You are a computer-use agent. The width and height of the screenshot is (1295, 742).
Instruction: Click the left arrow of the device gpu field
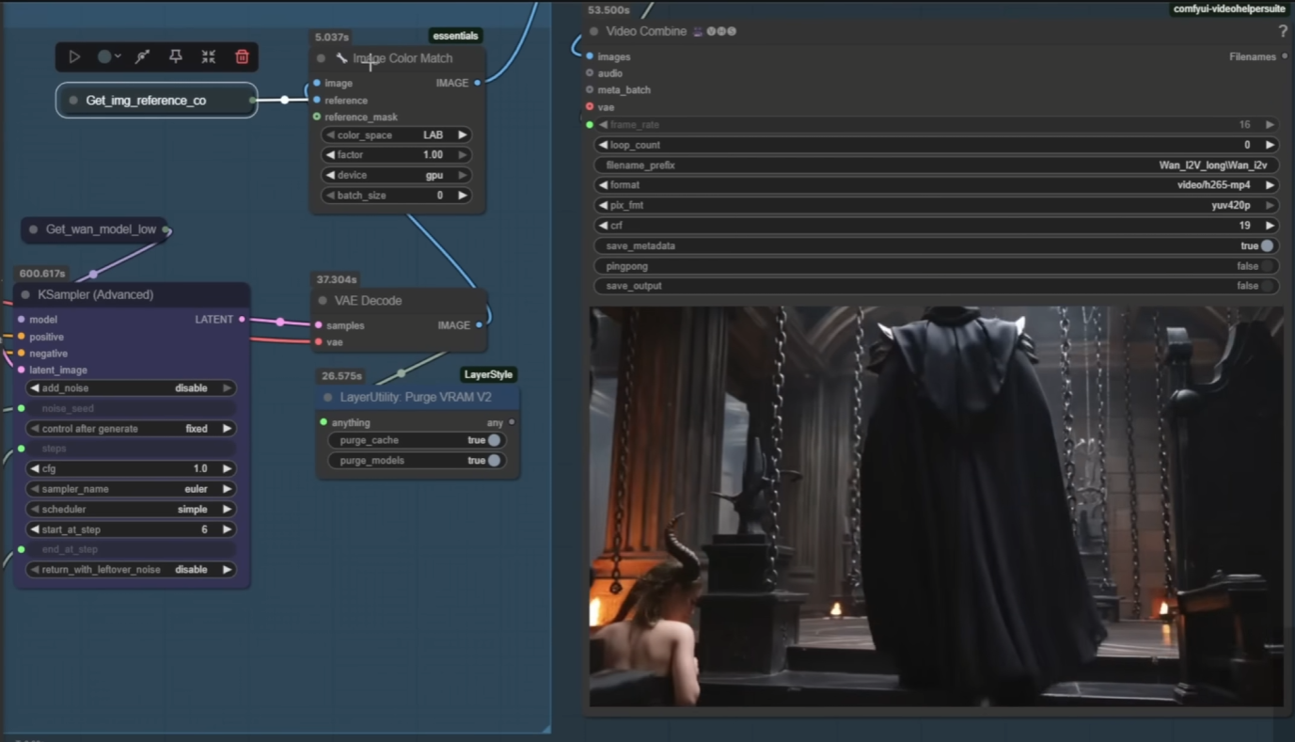pos(330,175)
